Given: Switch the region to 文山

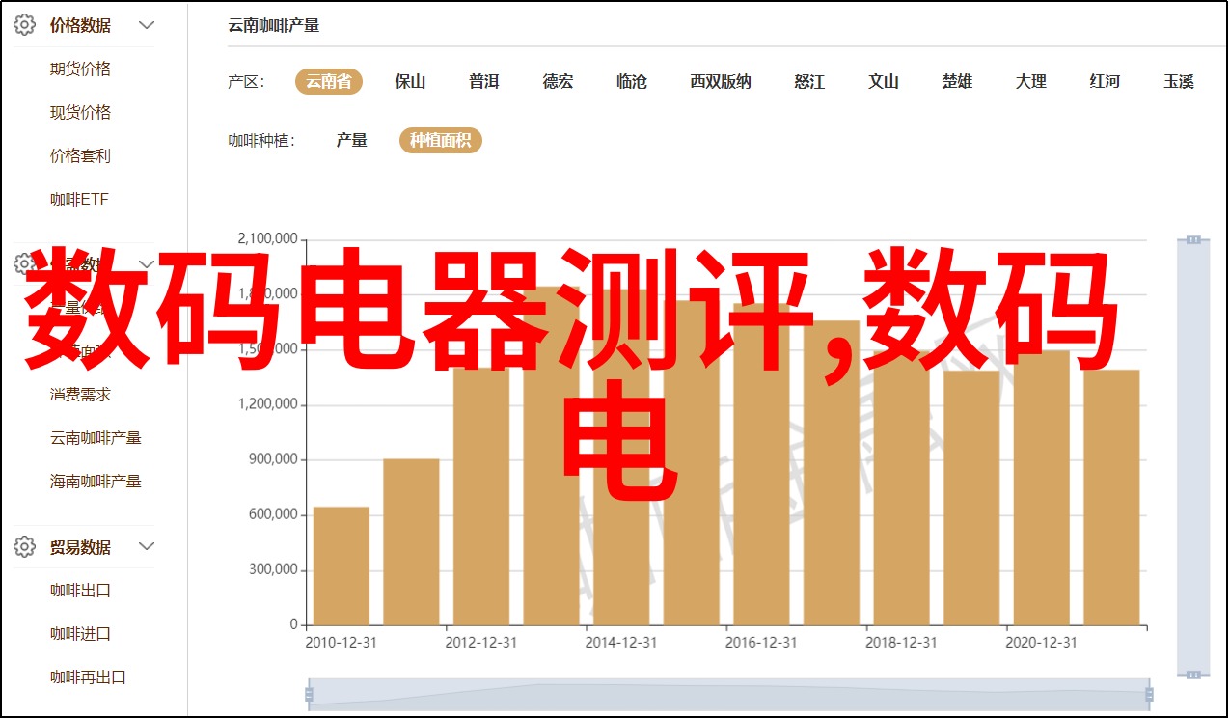Looking at the screenshot, I should click(x=884, y=82).
